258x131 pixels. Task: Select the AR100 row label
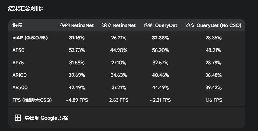click(19, 75)
